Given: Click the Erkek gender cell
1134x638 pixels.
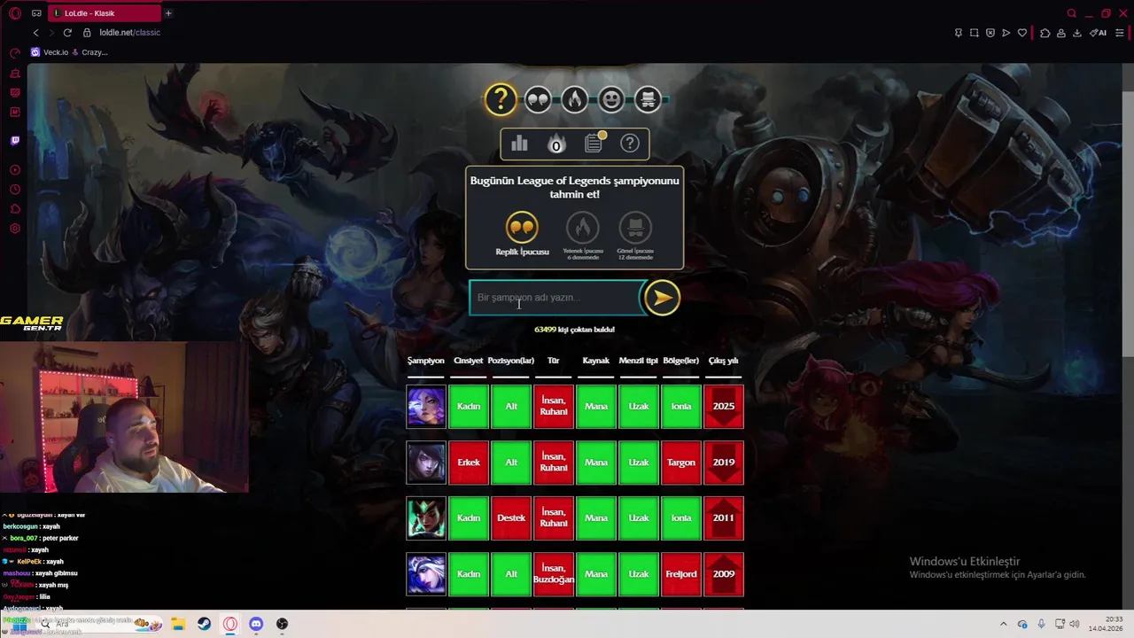Looking at the screenshot, I should click(469, 463).
